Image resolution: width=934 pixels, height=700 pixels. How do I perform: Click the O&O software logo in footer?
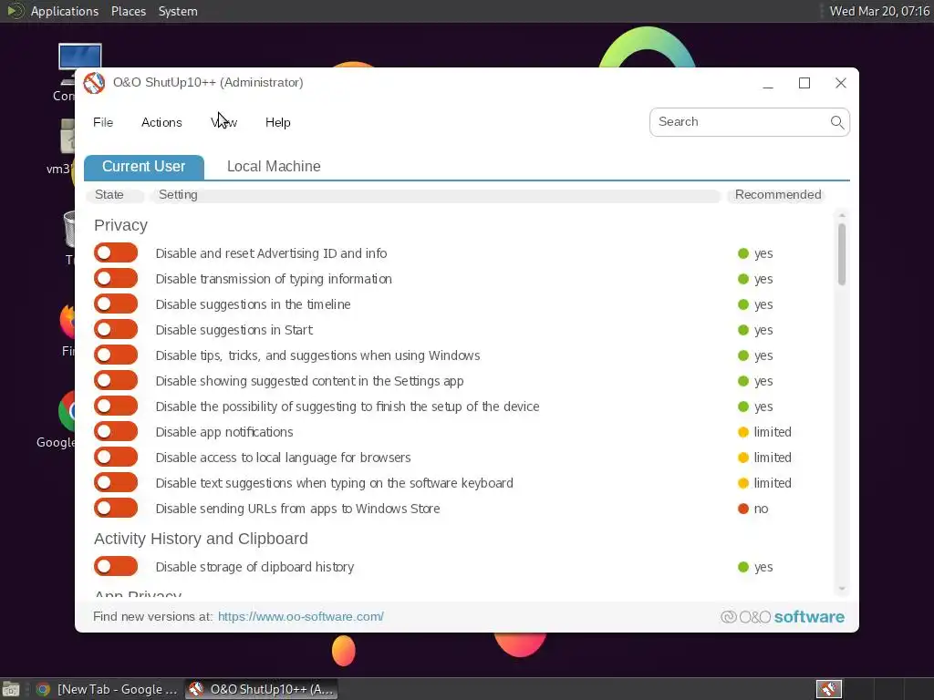point(782,617)
